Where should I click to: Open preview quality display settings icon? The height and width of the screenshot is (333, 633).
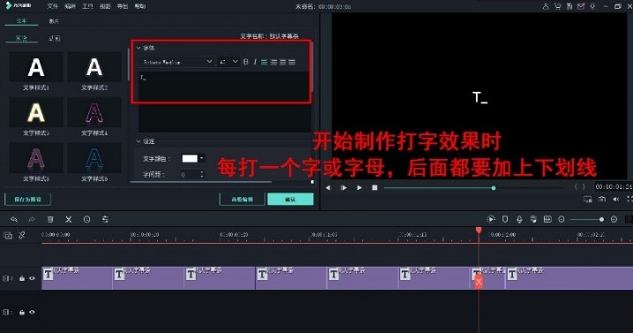click(x=588, y=199)
